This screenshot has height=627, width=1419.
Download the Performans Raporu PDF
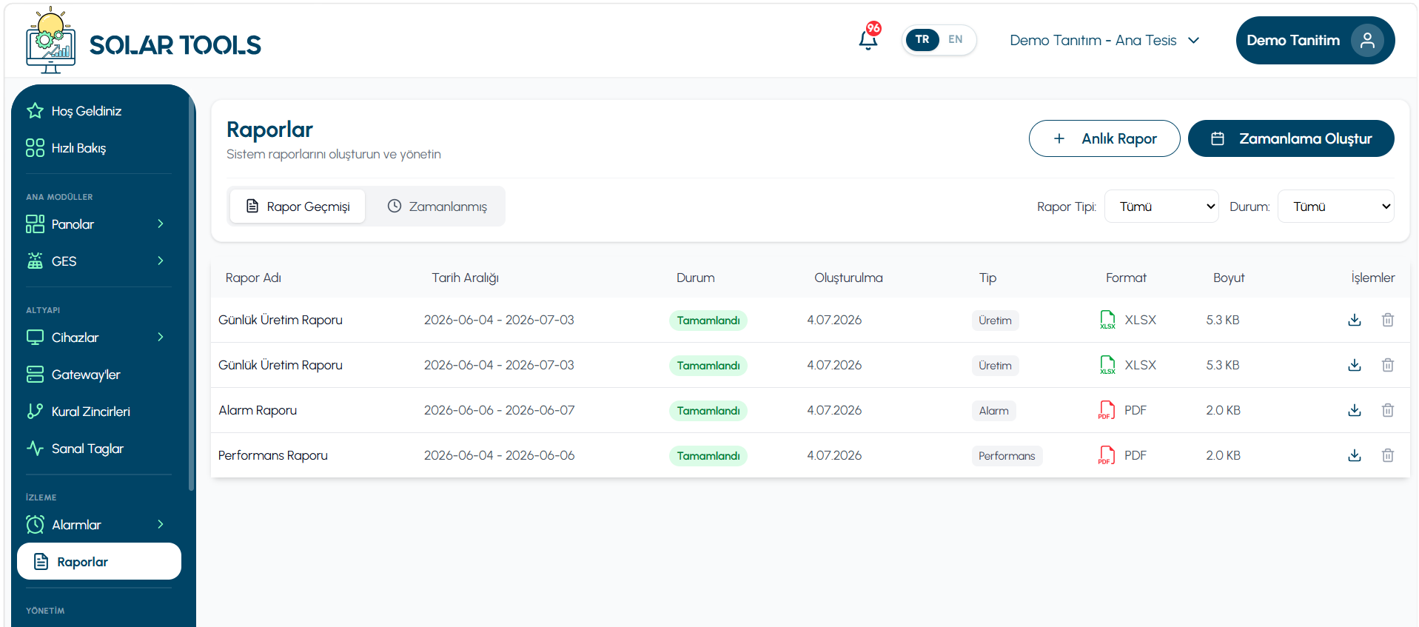tap(1355, 455)
